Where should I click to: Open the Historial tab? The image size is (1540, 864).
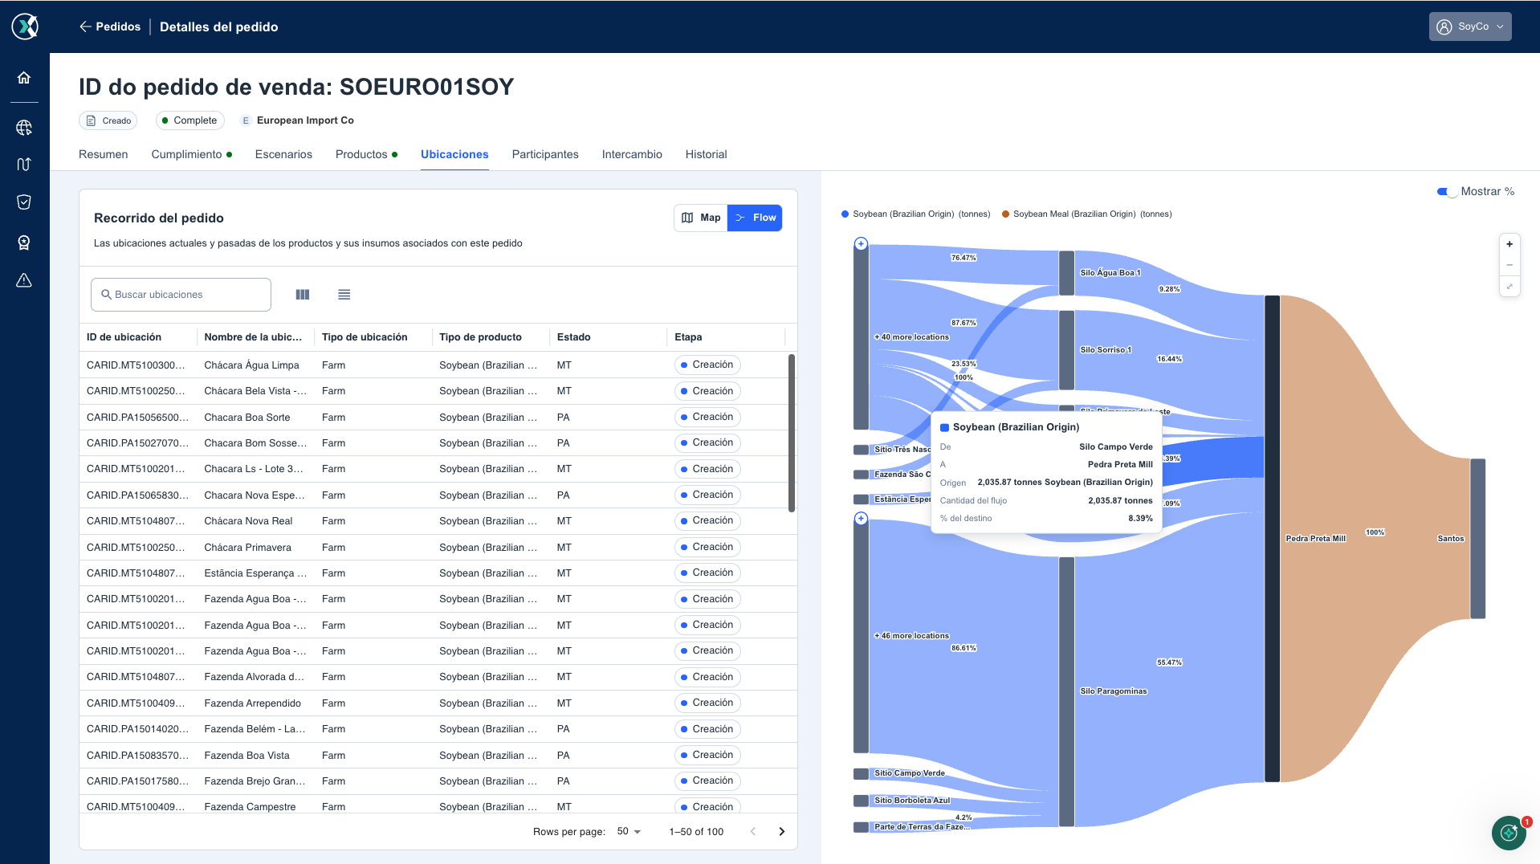[706, 154]
